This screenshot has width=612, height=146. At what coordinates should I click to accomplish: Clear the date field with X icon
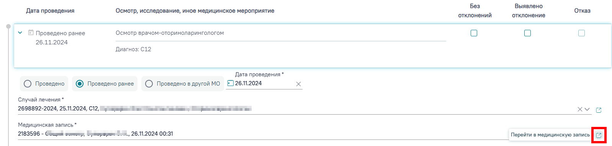(298, 84)
